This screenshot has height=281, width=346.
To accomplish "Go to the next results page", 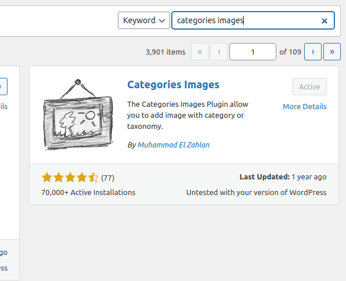I will click(313, 52).
